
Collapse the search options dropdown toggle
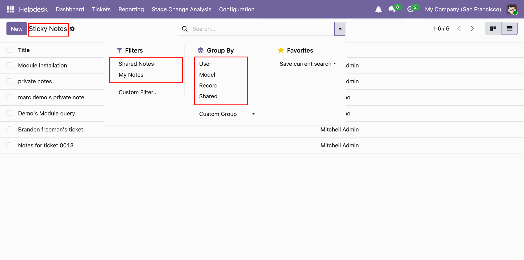340,29
